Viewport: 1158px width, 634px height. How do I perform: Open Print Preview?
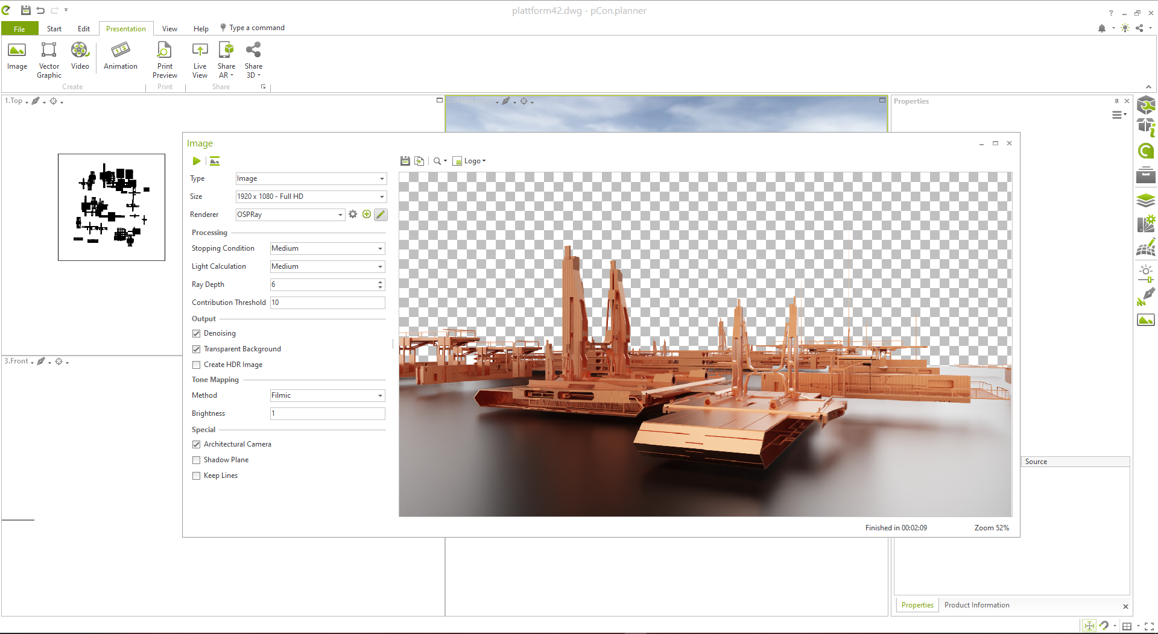(165, 60)
